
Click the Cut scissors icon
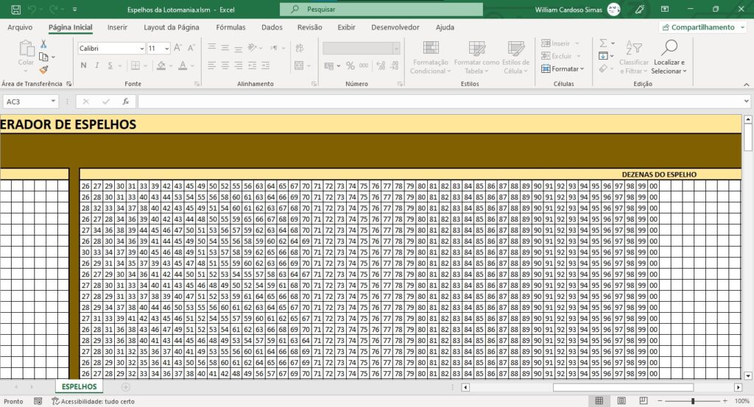coord(43,44)
